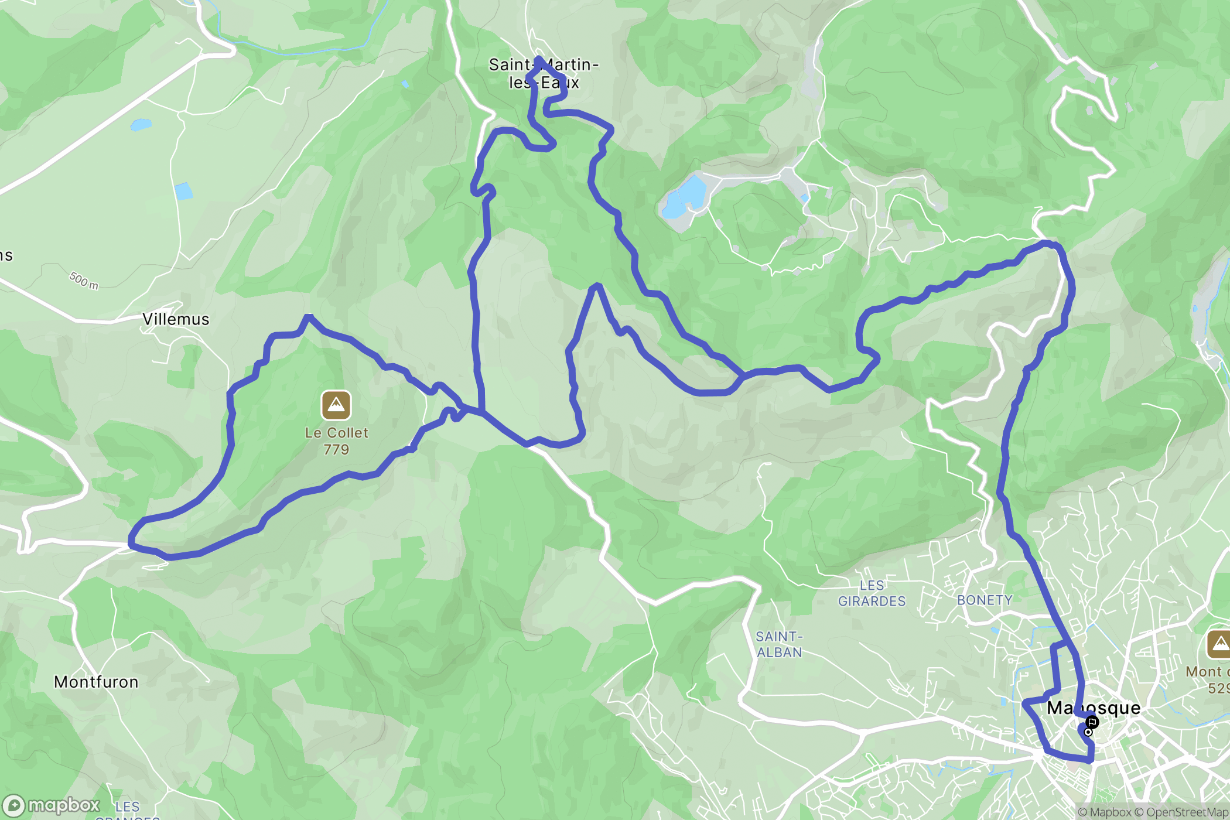Click the Mont d'Or peak icon at right edge
1230x820 pixels.
coord(1219,644)
